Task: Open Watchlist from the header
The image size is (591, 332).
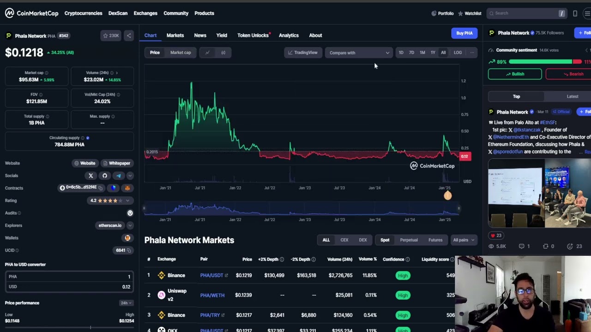Action: click(x=470, y=13)
